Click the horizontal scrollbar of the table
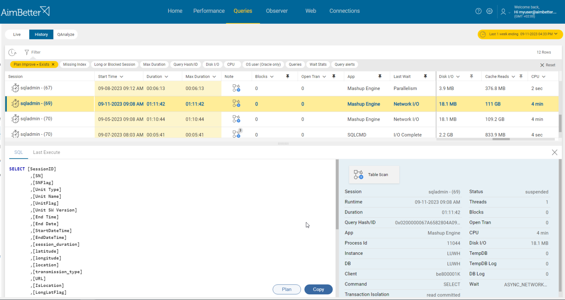 click(x=501, y=139)
